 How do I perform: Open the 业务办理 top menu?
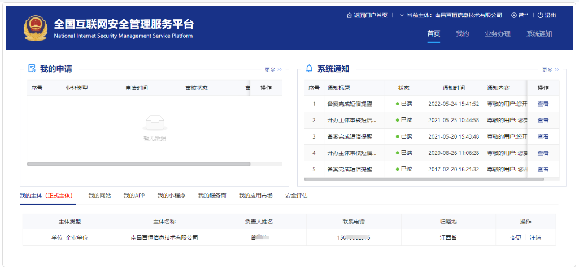click(x=497, y=34)
